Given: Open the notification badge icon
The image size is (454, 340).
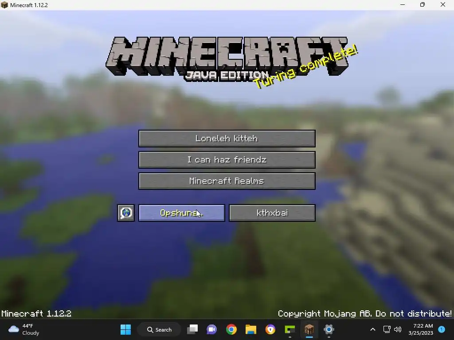Looking at the screenshot, I should (442, 329).
